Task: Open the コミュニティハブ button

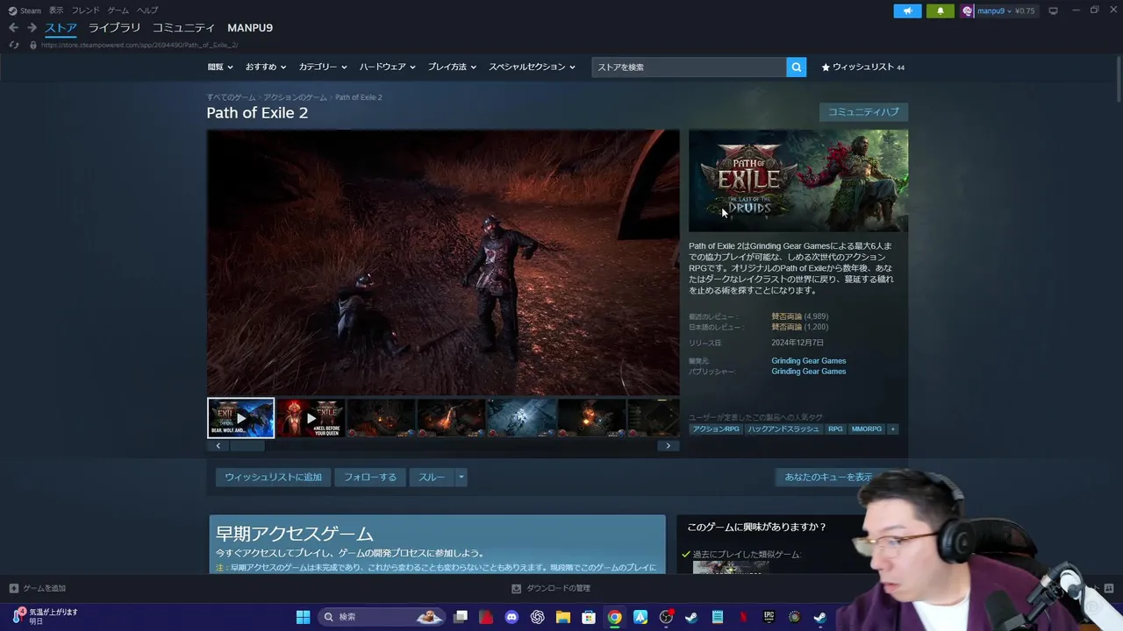Action: [863, 112]
